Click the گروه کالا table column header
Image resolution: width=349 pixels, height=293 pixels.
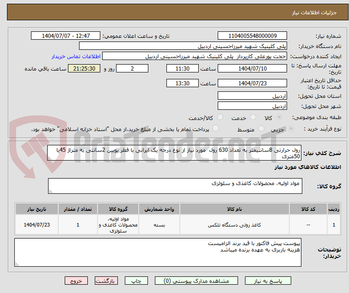click(x=118, y=209)
